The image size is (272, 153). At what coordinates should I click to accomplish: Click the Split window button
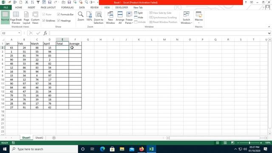(139, 13)
